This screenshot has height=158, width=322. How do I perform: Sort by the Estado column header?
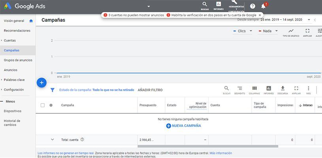point(171,105)
